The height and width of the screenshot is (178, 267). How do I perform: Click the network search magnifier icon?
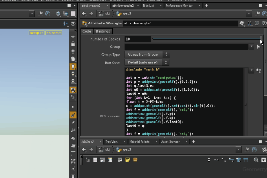256,160
